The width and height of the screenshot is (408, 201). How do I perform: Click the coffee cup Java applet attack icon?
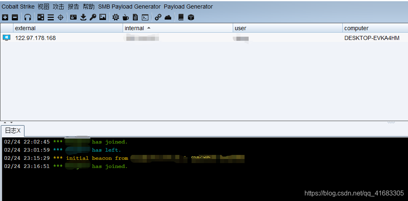click(126, 18)
